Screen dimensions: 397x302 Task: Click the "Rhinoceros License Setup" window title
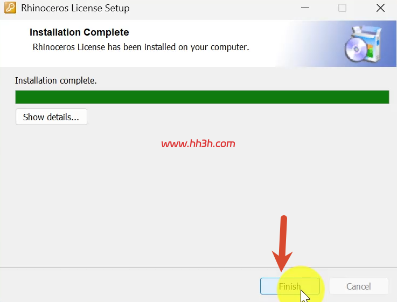tap(75, 8)
